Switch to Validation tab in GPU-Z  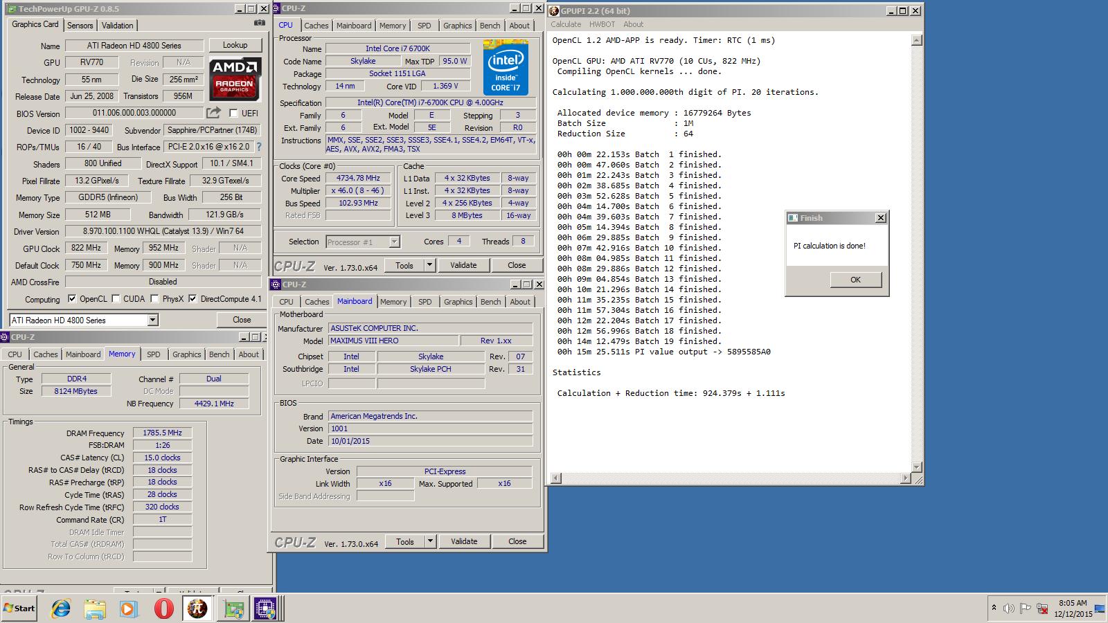[118, 25]
